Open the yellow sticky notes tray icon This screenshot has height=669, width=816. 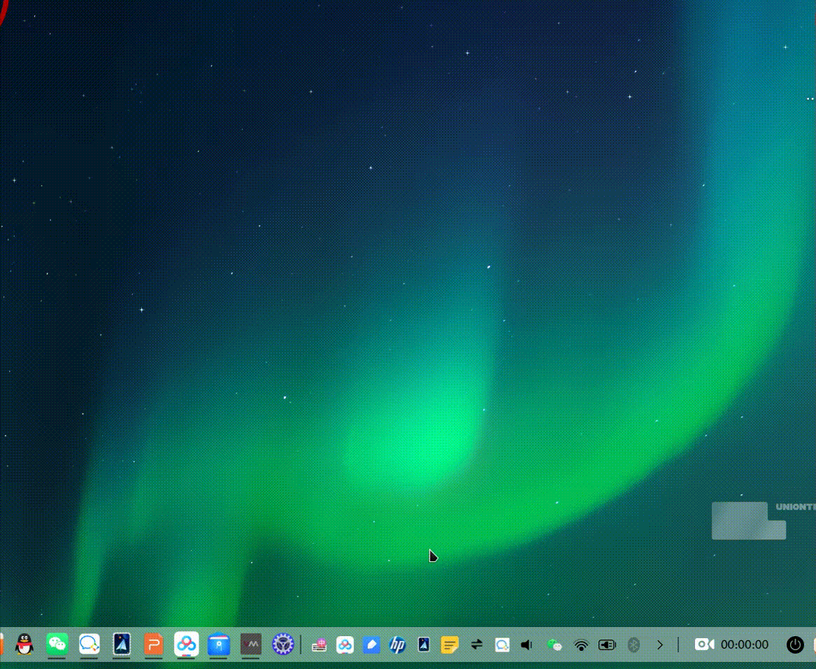[449, 645]
